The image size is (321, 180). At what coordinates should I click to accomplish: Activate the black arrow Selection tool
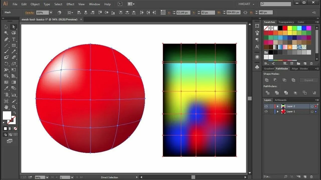pyautogui.click(x=6, y=27)
